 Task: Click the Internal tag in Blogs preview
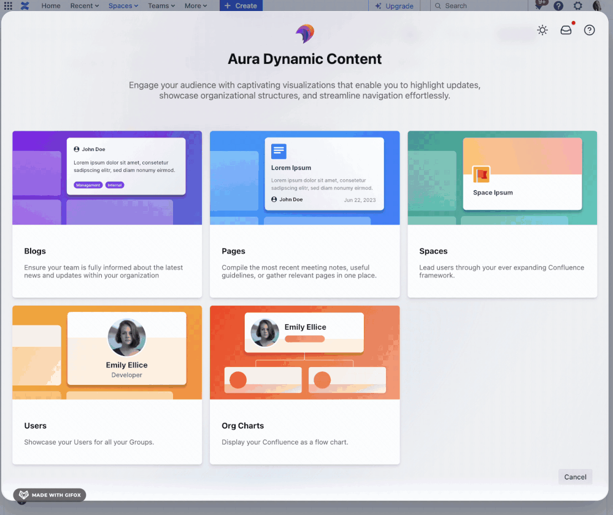tap(115, 185)
